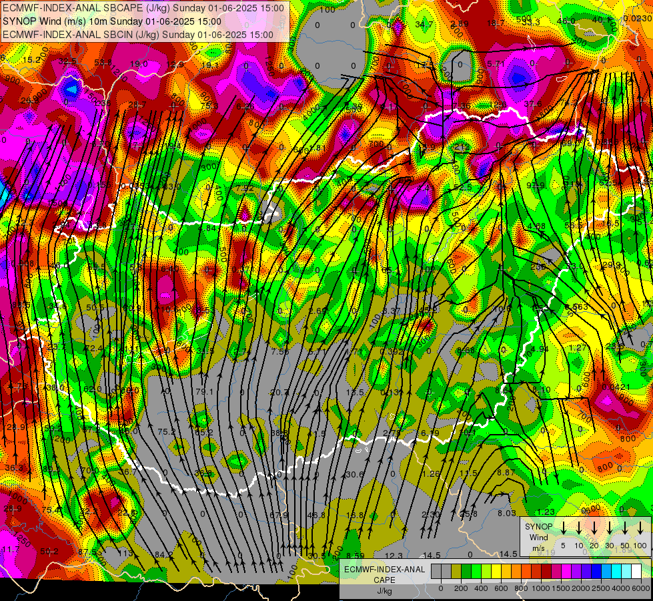The image size is (653, 601).
Task: Click the 'CAPE' label in the color legend
Action: [384, 580]
